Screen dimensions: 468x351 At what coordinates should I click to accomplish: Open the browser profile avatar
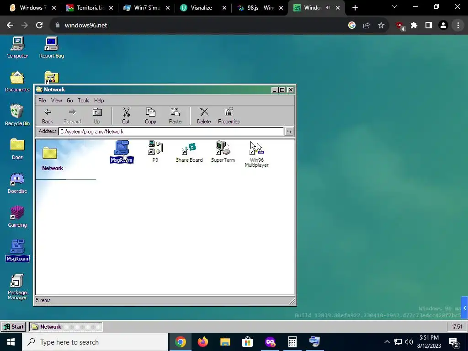coord(443,26)
